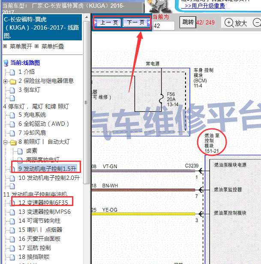Click the page icon beside 6 全轮驱动
The height and width of the screenshot is (264, 261).
tap(12, 124)
